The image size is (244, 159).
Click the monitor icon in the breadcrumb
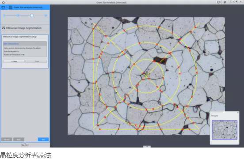(3, 8)
